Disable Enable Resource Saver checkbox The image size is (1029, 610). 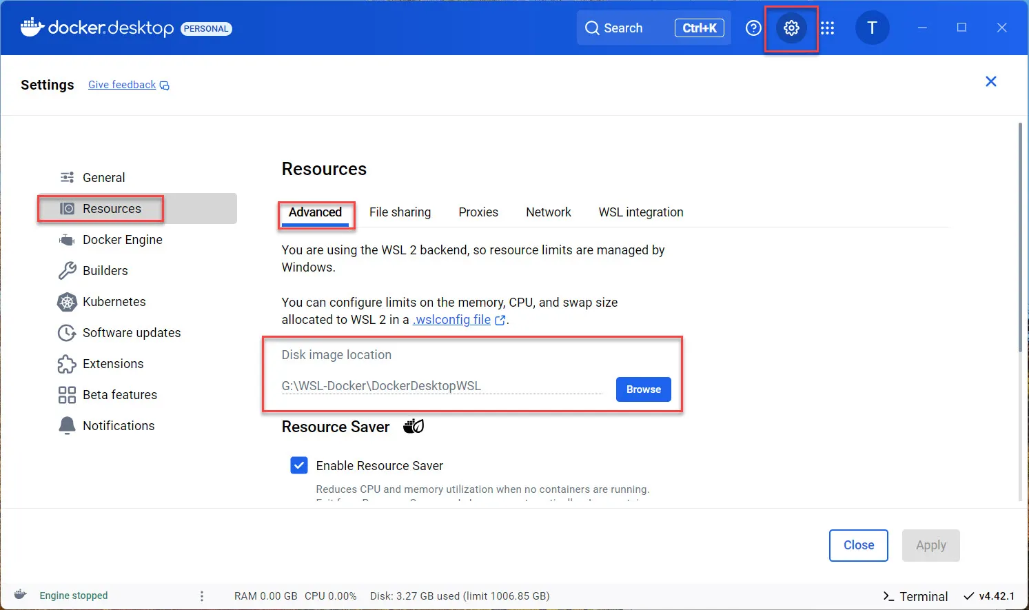click(x=298, y=465)
